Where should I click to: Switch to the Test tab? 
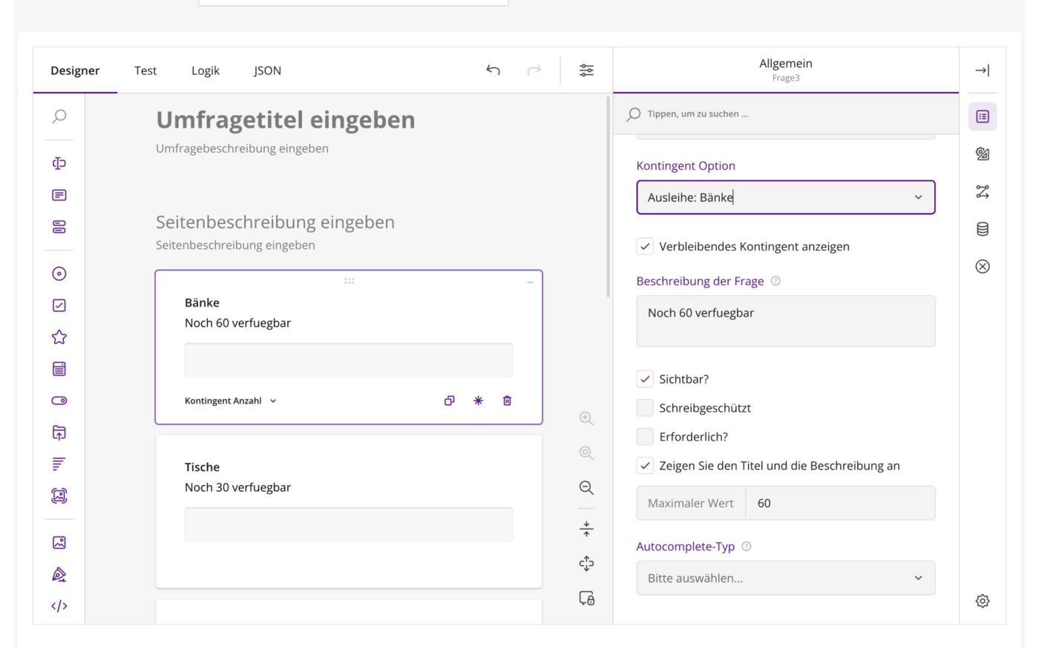click(145, 70)
